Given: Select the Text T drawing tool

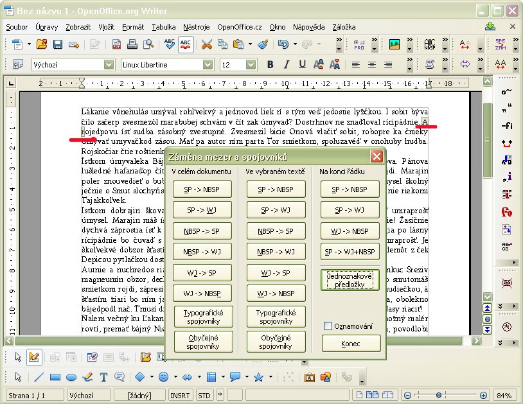Looking at the screenshot, I should [x=103, y=377].
